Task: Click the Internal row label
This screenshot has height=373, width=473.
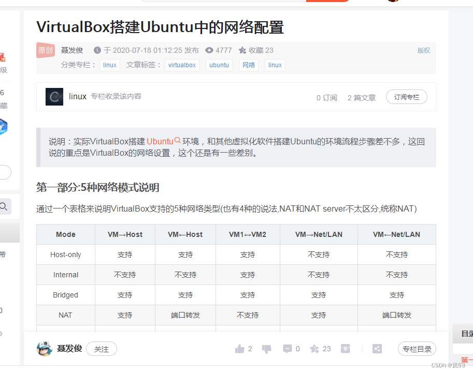Action: 66,275
